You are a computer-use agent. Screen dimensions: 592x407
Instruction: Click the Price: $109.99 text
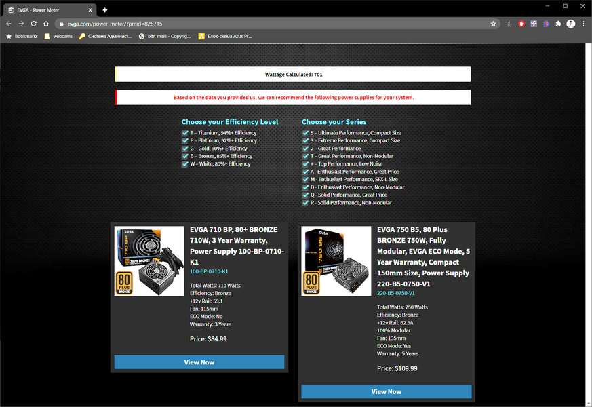[x=397, y=368]
